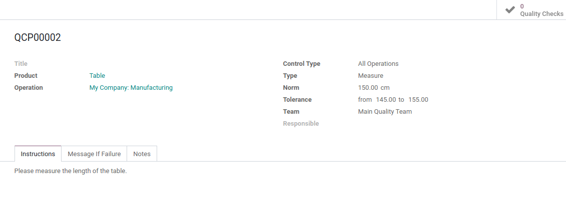Image resolution: width=566 pixels, height=200 pixels.
Task: Click the Tolerance field label
Action: click(297, 100)
